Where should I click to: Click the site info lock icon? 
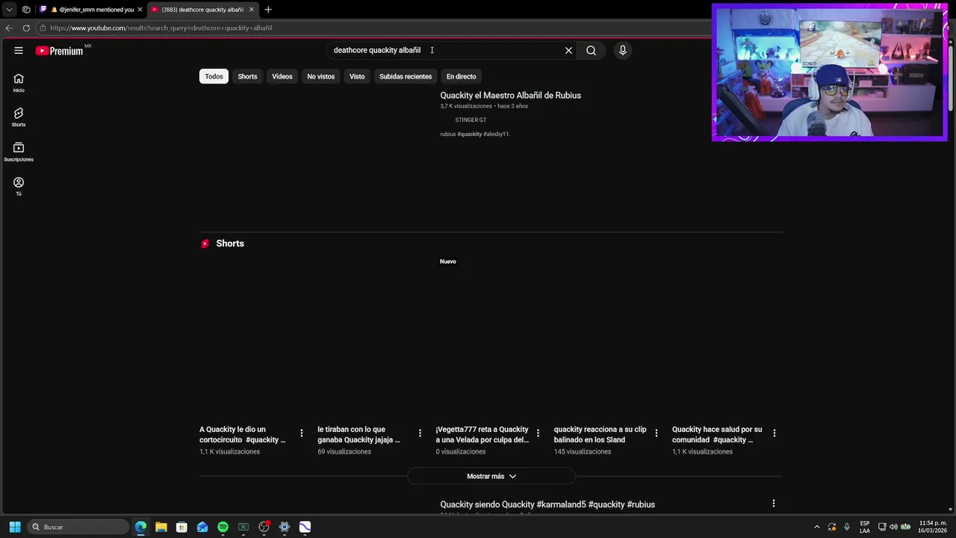tap(43, 28)
